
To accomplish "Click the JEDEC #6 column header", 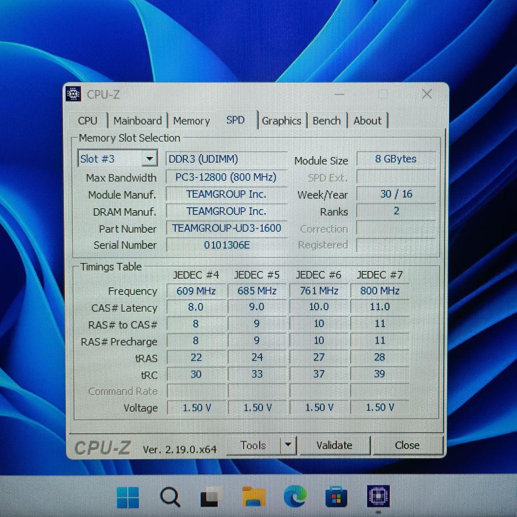I will pyautogui.click(x=318, y=275).
